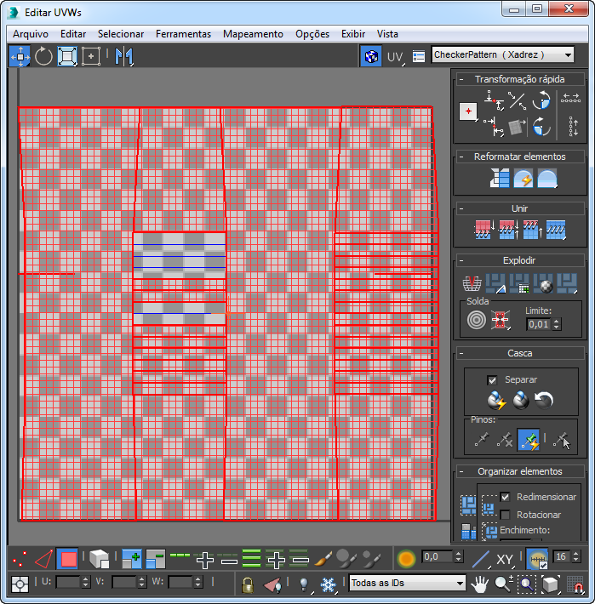595x604 pixels.
Task: Toggle Polygon sub-object mode
Action: click(x=68, y=559)
